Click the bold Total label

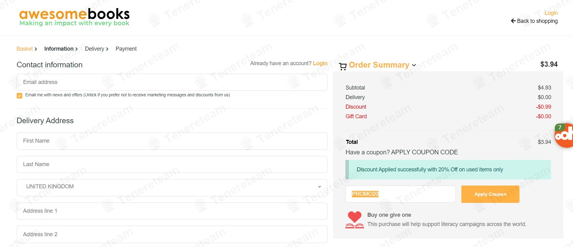pyautogui.click(x=352, y=142)
